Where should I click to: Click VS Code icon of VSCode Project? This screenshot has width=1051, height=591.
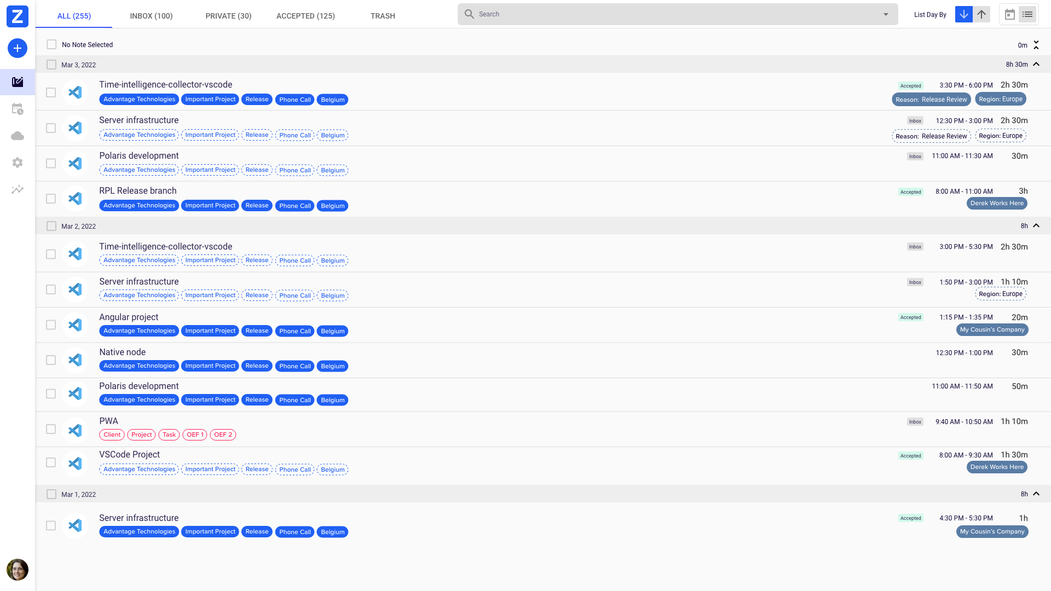click(x=75, y=463)
